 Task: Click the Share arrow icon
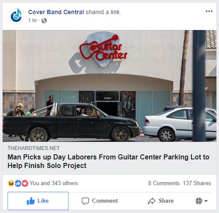tap(151, 201)
